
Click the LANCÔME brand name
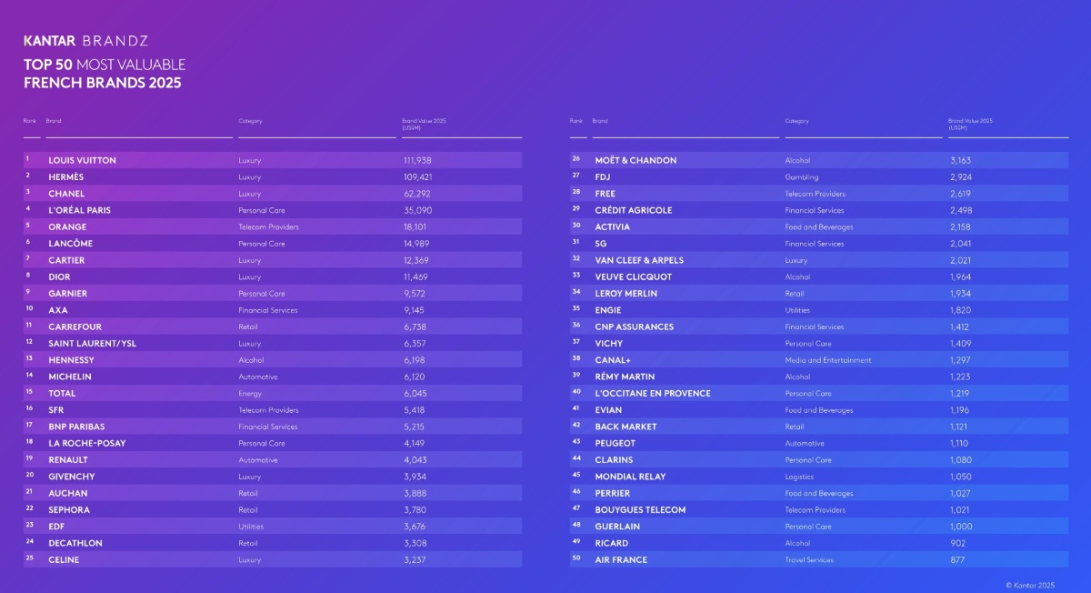tap(70, 243)
